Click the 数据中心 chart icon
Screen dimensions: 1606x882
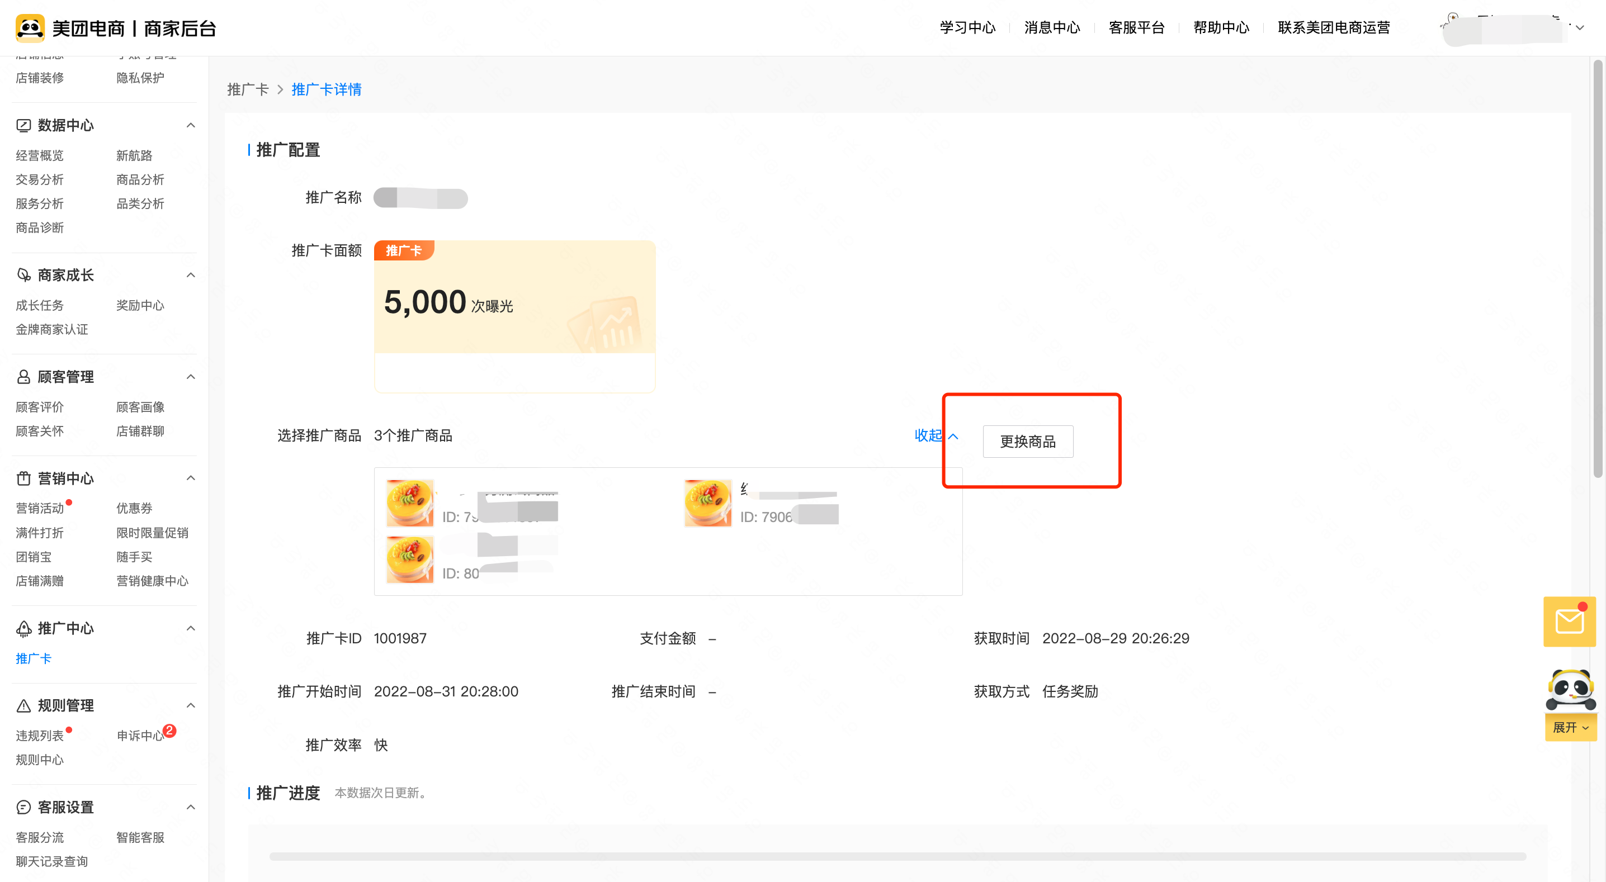[x=23, y=125]
